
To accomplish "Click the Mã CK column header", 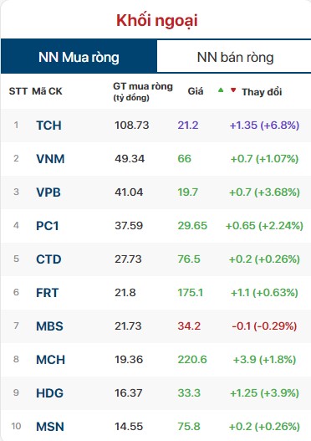I will tap(47, 91).
